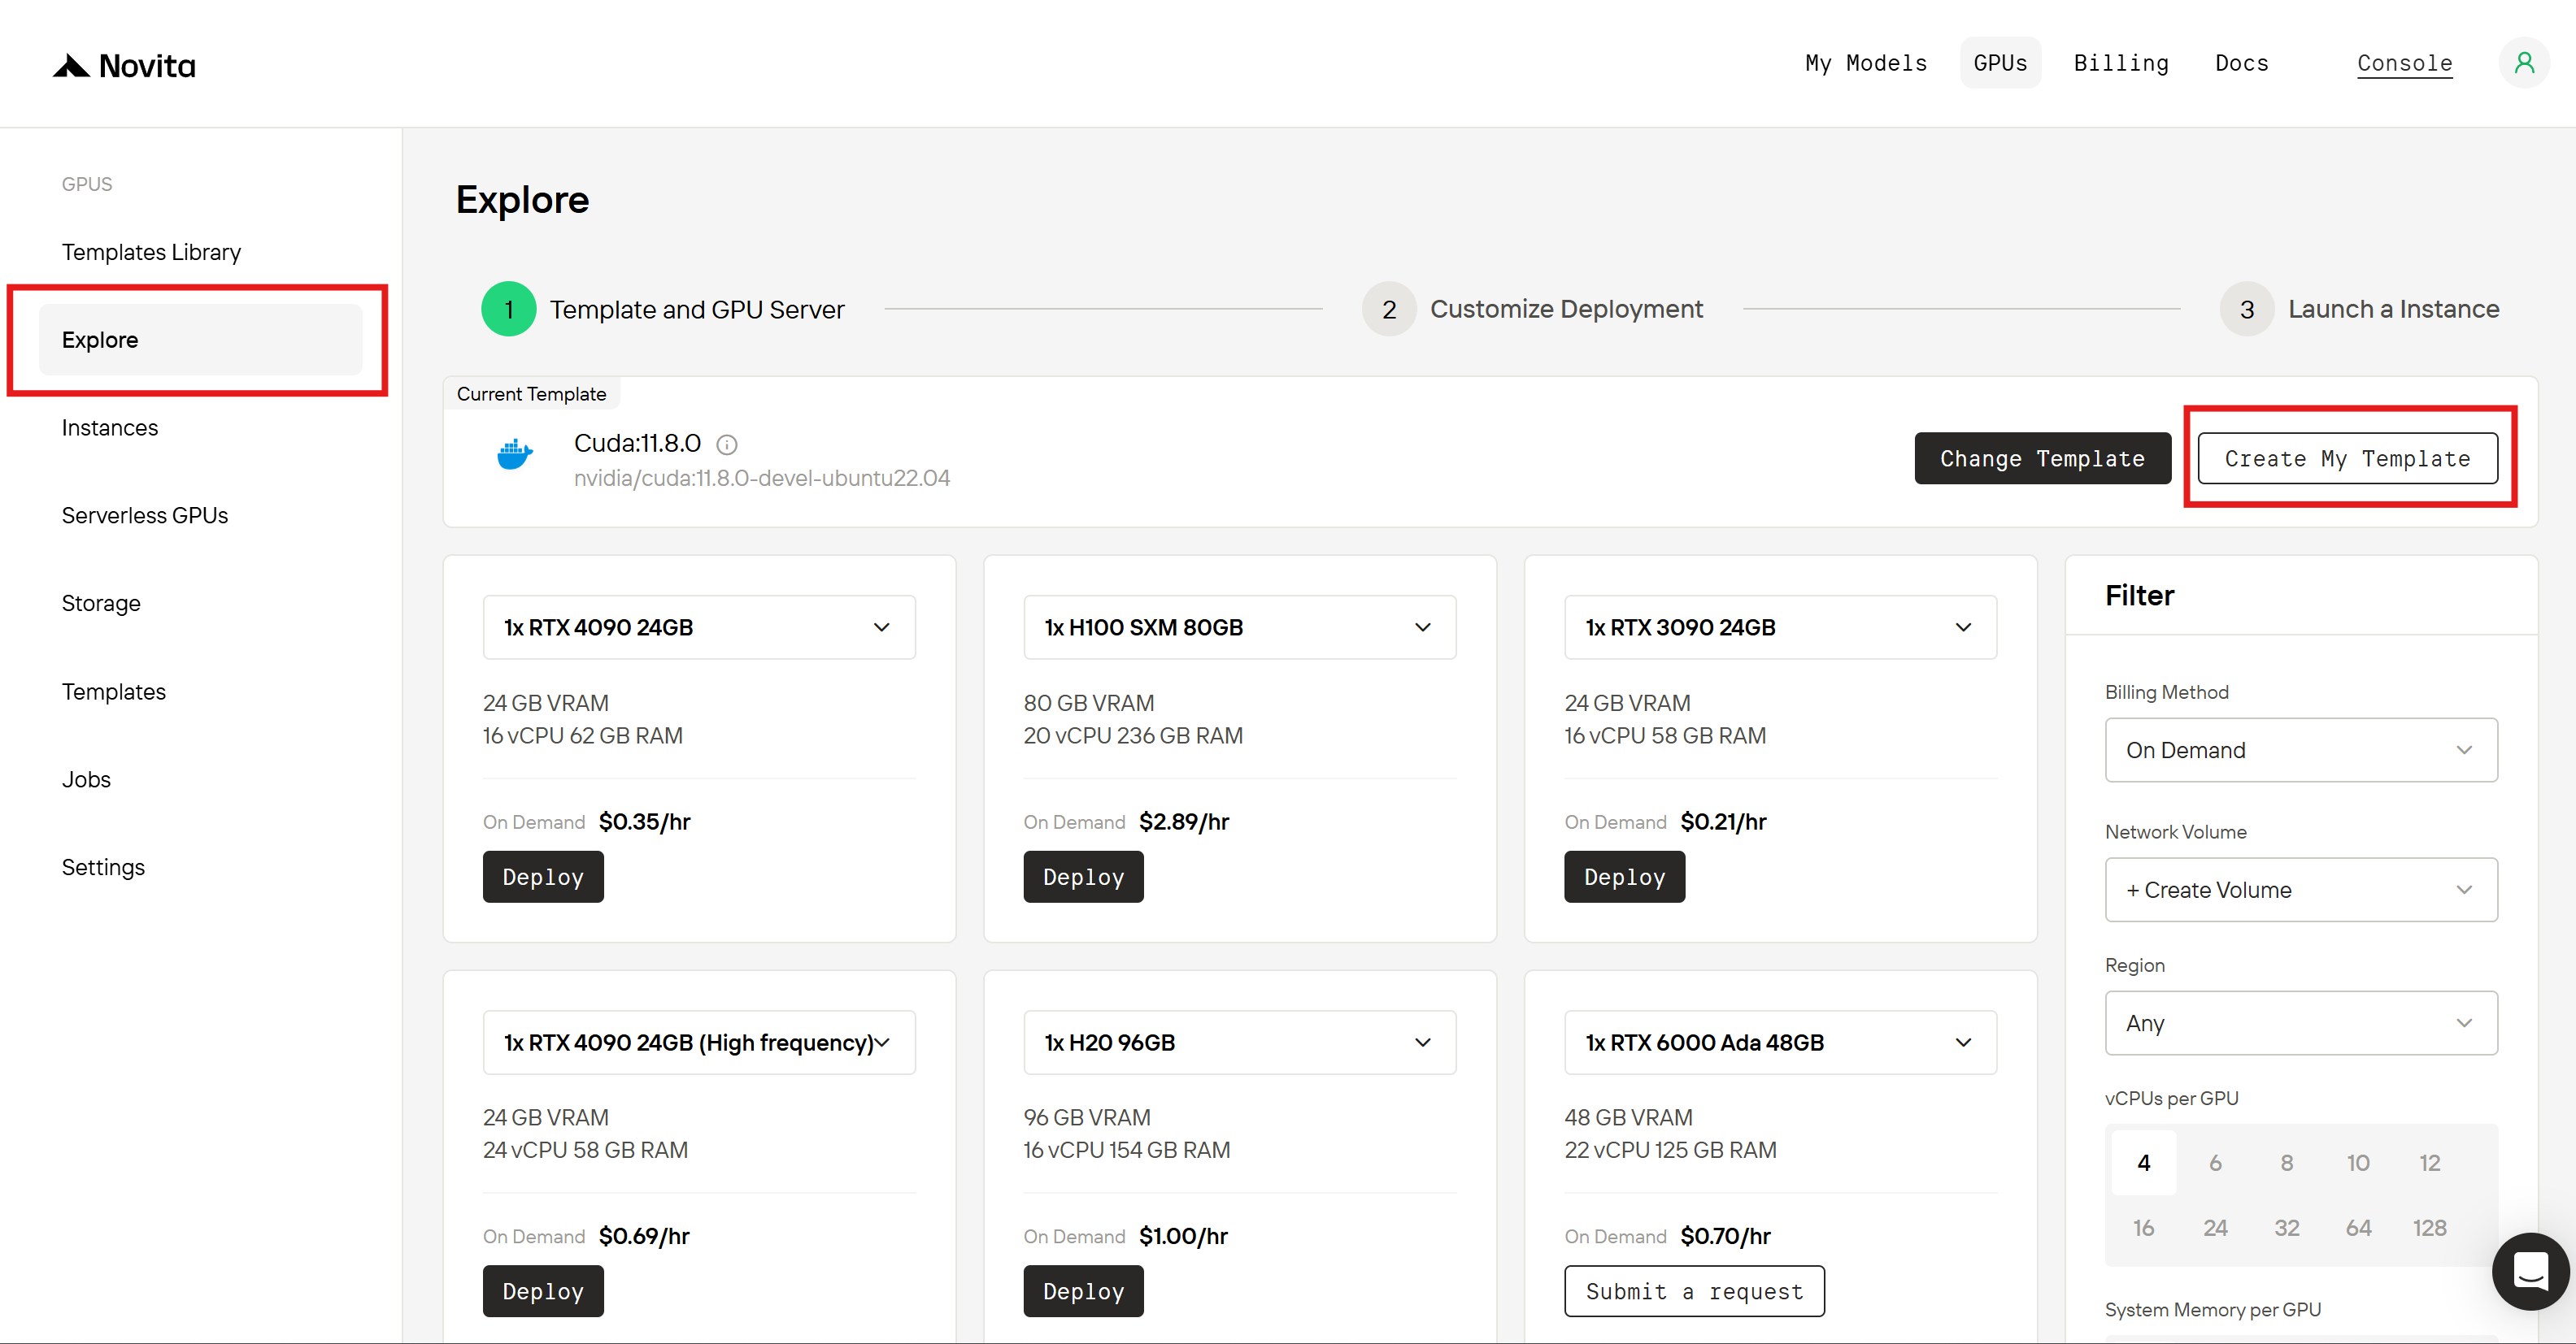Open the user profile avatar icon
Screen dimensions: 2576x1344
[x=2523, y=63]
